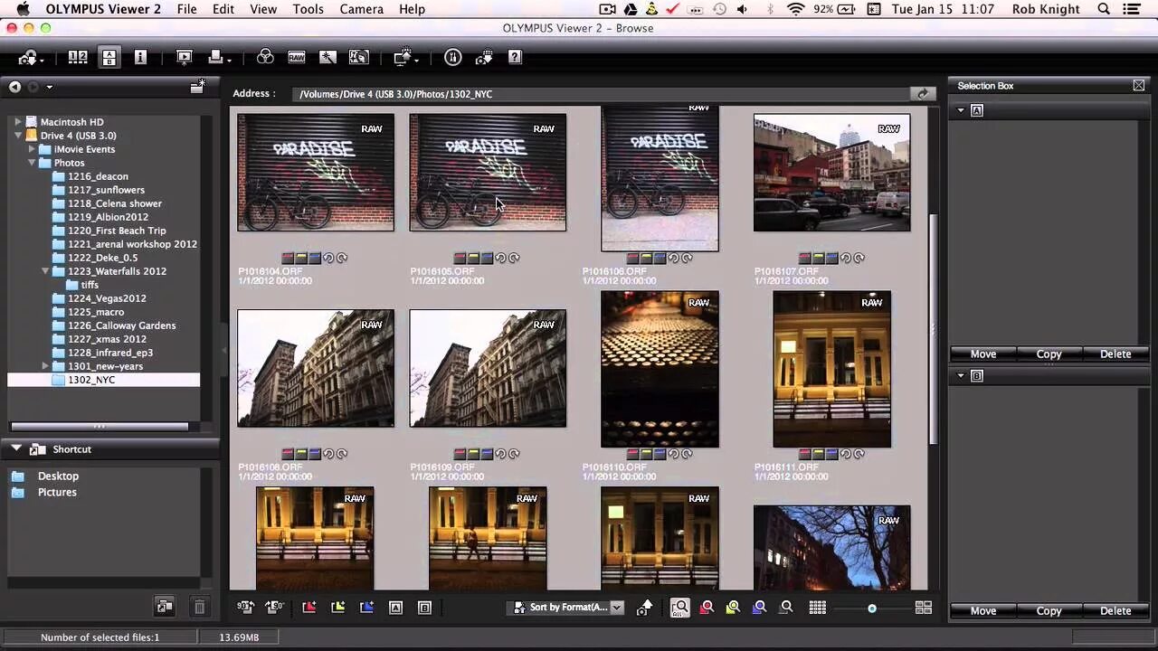
Task: Collapse the Shortcut panel
Action: (x=16, y=448)
